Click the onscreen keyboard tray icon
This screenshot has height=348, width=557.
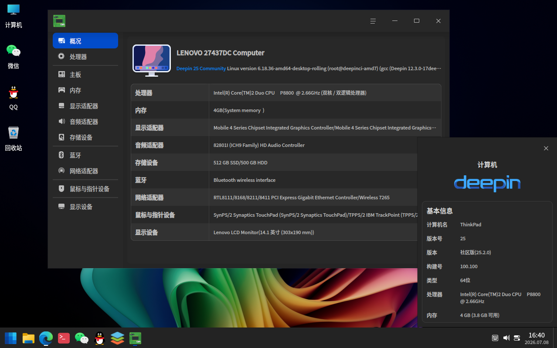[495, 338]
